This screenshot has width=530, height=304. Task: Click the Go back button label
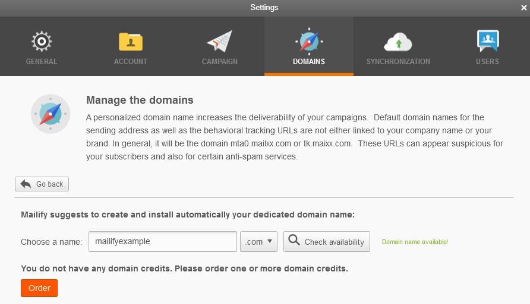pyautogui.click(x=49, y=184)
